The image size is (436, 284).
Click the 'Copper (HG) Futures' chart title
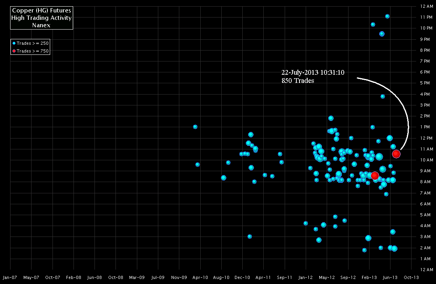[x=42, y=11]
